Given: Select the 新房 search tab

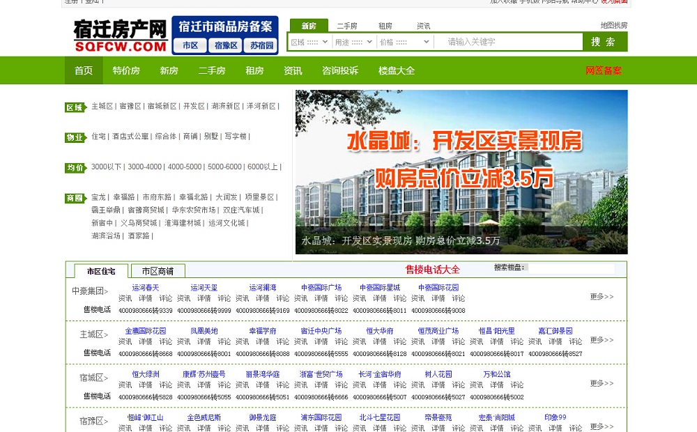Looking at the screenshot, I should pyautogui.click(x=309, y=26).
